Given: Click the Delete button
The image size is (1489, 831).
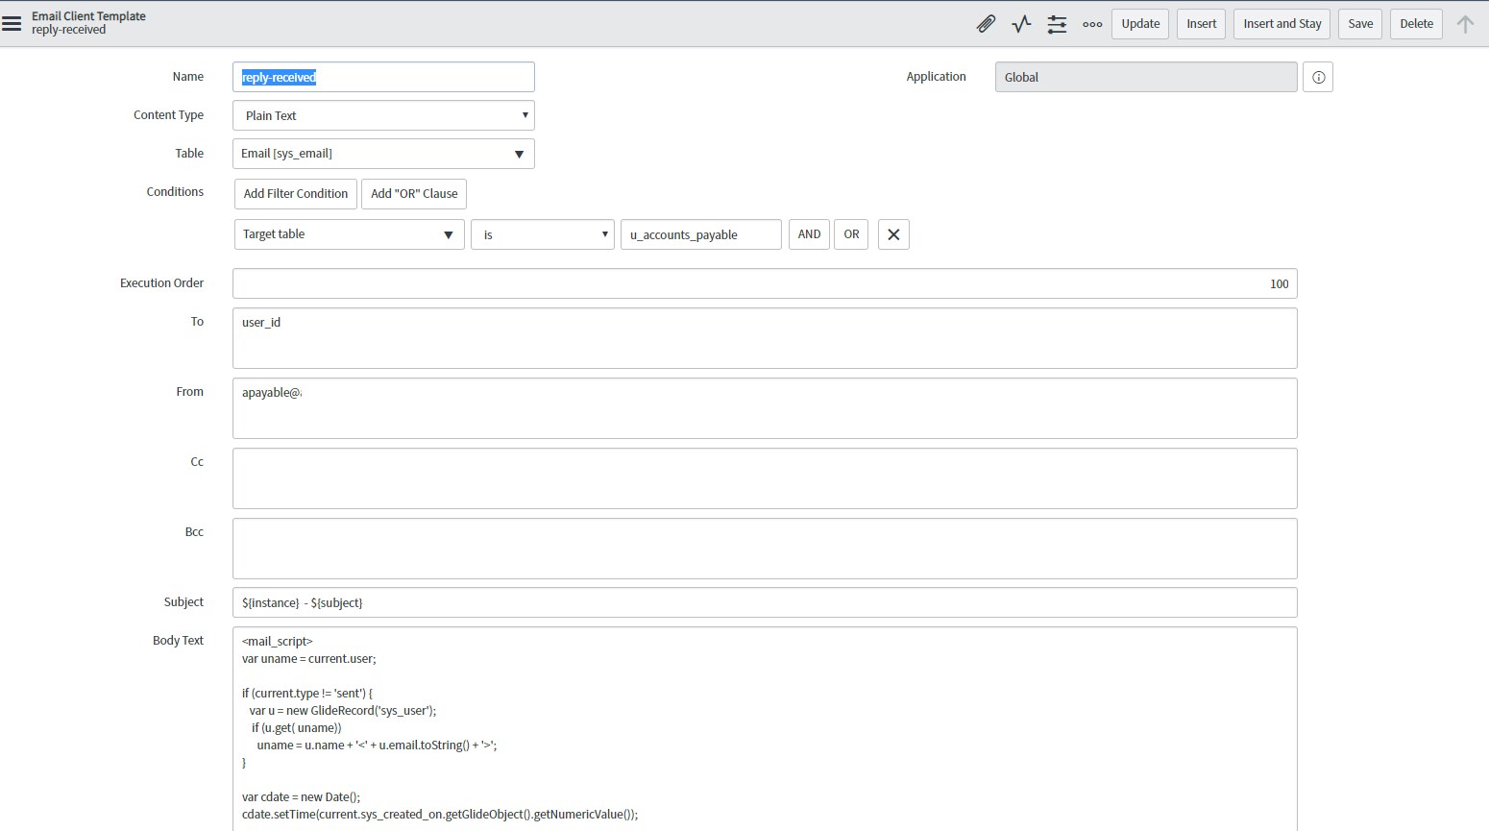Looking at the screenshot, I should [x=1416, y=24].
